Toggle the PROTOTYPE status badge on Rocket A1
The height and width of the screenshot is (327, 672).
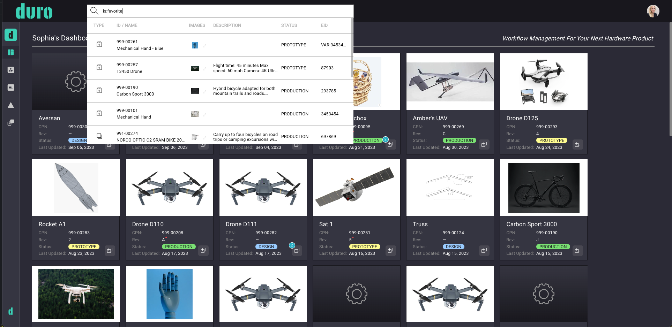[x=84, y=246]
